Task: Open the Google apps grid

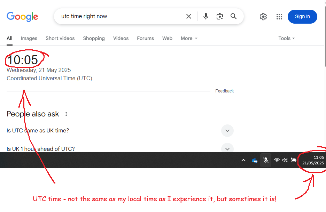Action: click(x=279, y=17)
